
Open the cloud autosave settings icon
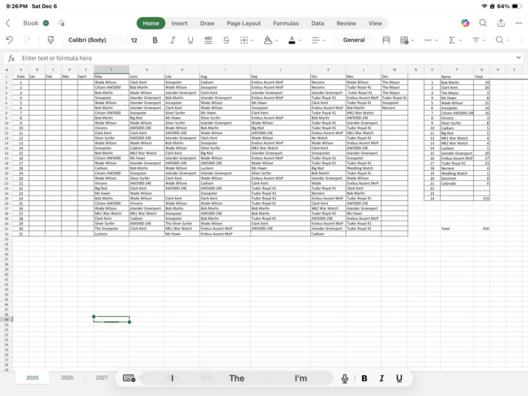point(62,23)
